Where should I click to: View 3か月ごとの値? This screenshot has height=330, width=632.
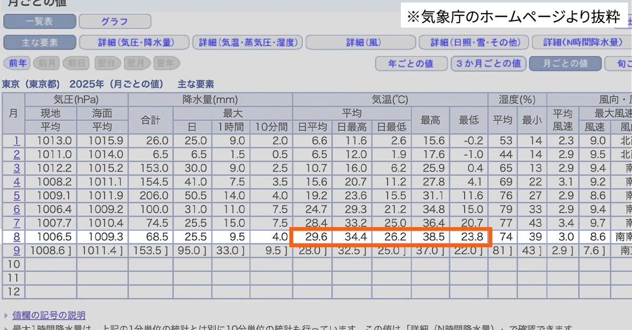tap(488, 64)
